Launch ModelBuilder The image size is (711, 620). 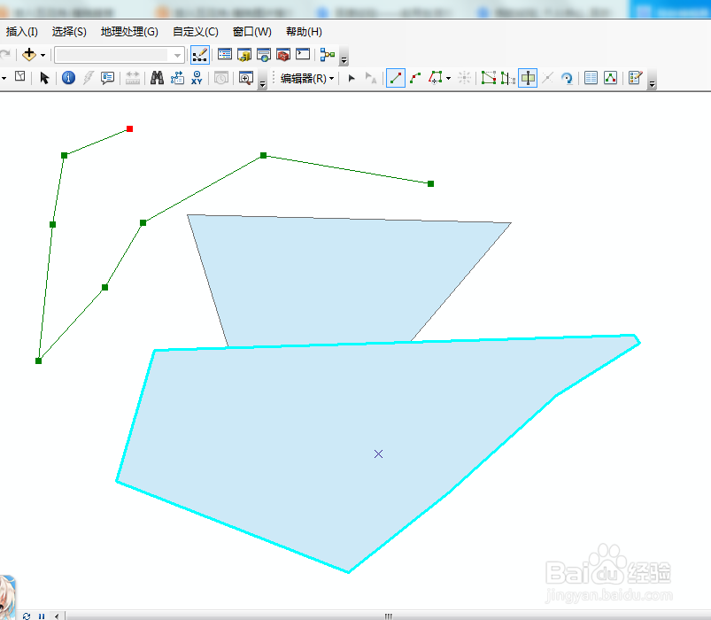pyautogui.click(x=327, y=55)
